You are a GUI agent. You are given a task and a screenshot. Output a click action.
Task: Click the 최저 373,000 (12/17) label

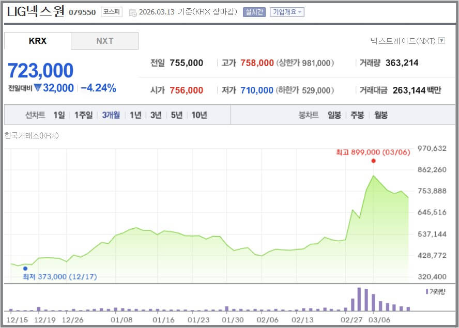pos(60,276)
